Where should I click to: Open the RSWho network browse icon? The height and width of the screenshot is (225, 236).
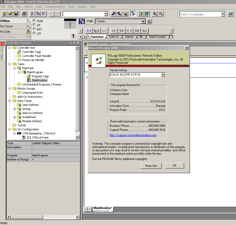(x=149, y=21)
